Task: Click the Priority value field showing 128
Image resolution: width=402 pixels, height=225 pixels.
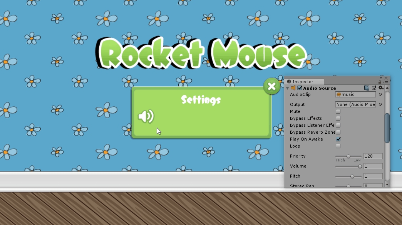Action: pyautogui.click(x=373, y=156)
